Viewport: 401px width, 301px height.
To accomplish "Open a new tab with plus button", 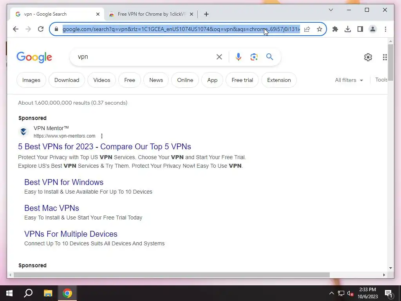I will (206, 14).
